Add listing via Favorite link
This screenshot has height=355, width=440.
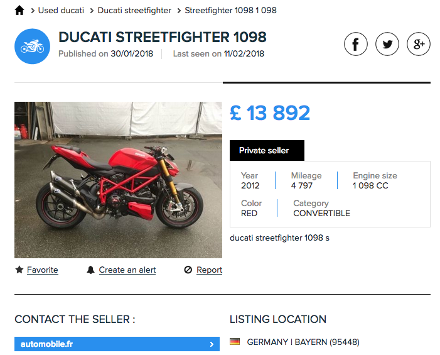[x=42, y=270]
